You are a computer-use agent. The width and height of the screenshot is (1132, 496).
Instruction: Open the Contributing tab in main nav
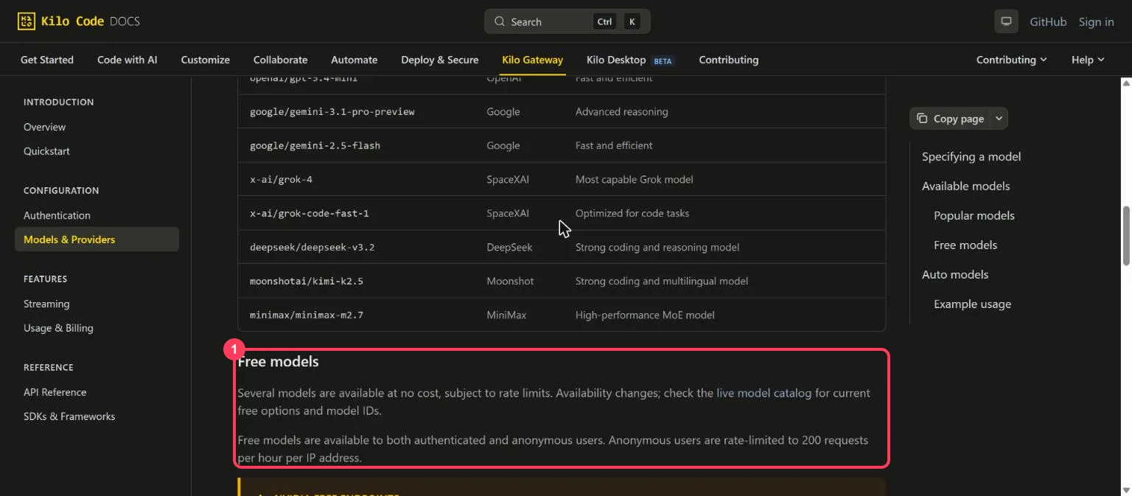coord(728,60)
